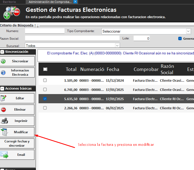Click the Informacion Electronica info icon
Image resolution: width=194 pixels, height=170 pixels.
(4, 73)
